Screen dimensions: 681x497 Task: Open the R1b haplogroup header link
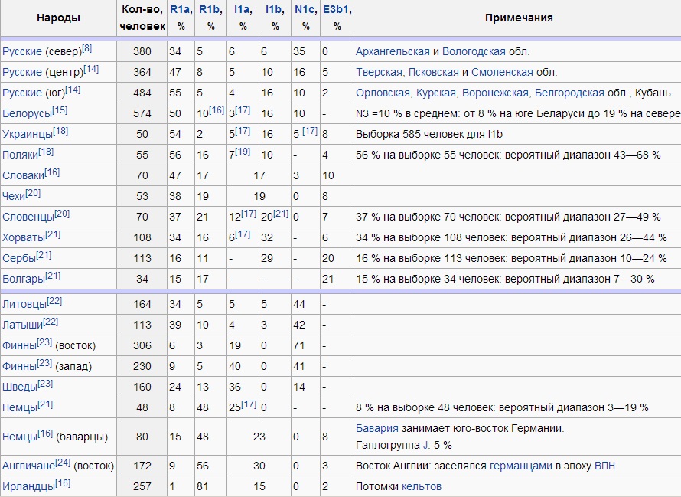click(x=210, y=9)
